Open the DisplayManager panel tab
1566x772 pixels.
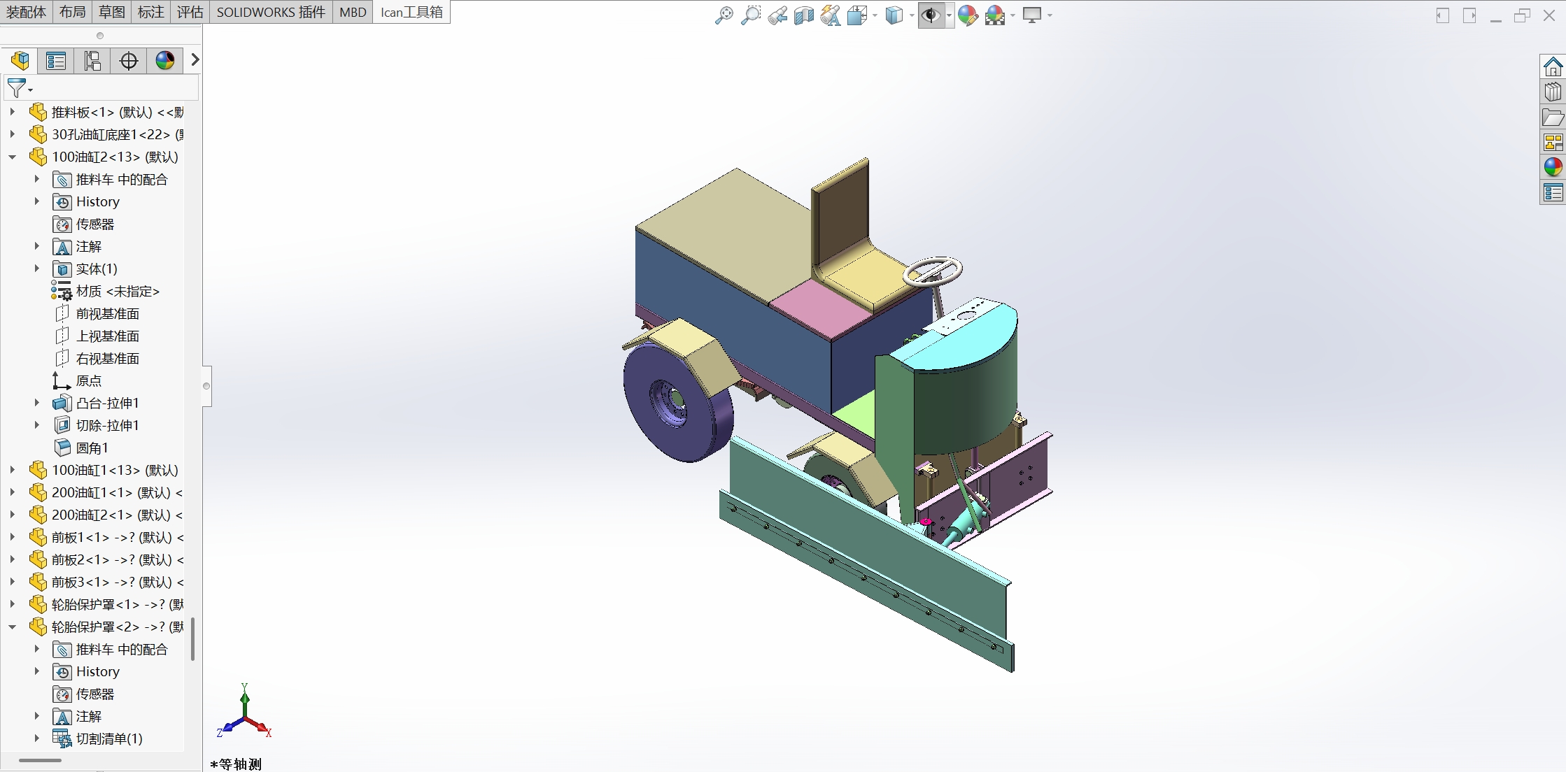pos(165,61)
